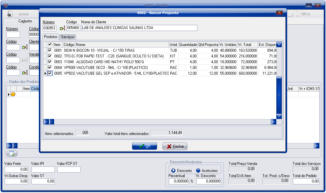Switch to the Serviços tab

coord(67,37)
